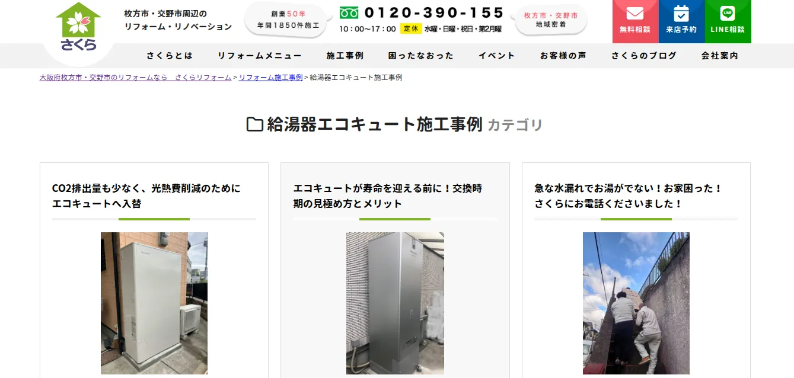Click the folder icon beside category heading

[x=254, y=124]
